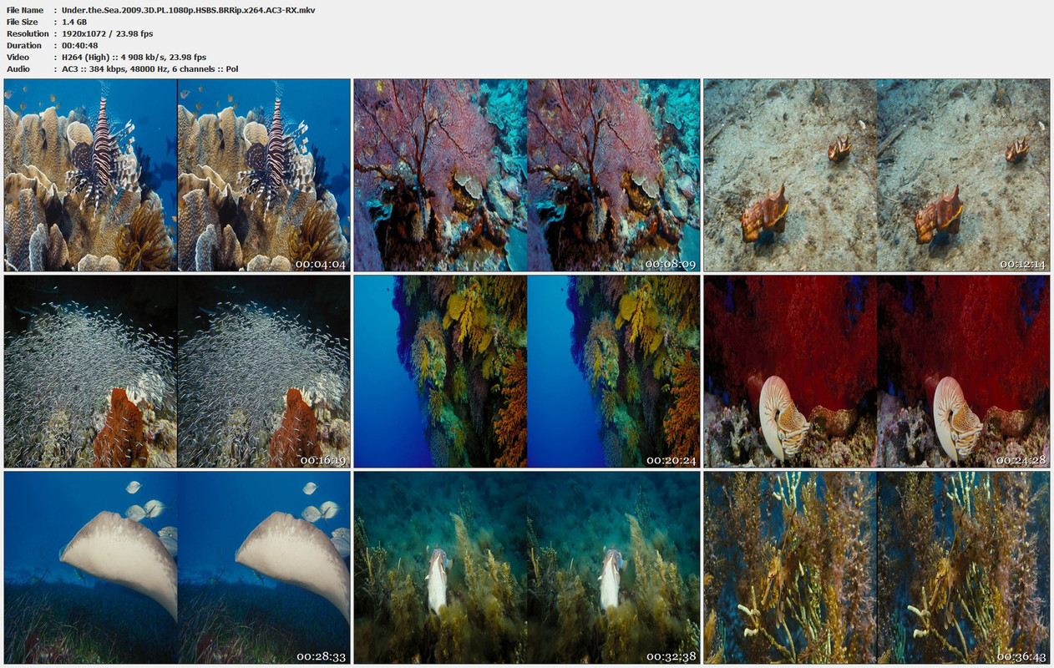Screen dimensions: 1054x668
Task: Open the pink sea fan thumbnail at 00:08:09
Action: tap(527, 175)
